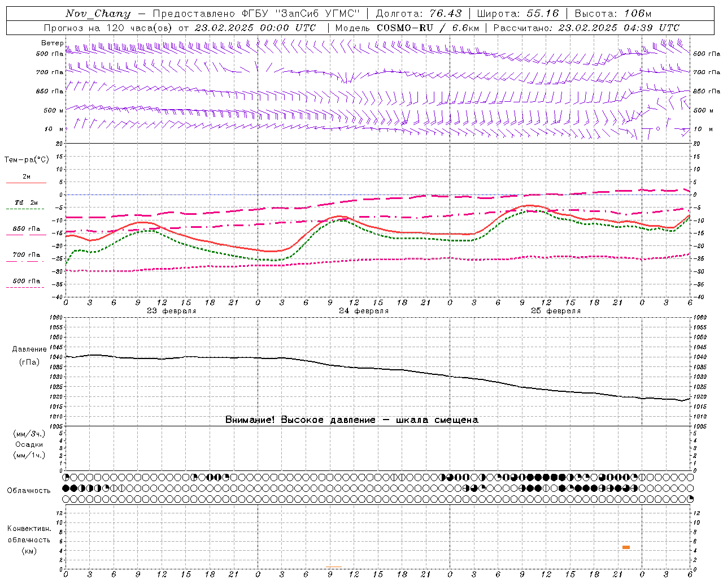The image size is (723, 579).
Task: Click the elevation label 'Высота: 106м'
Action: 613,14
